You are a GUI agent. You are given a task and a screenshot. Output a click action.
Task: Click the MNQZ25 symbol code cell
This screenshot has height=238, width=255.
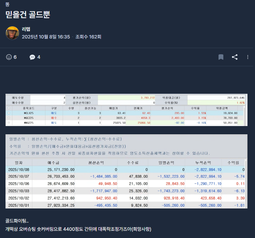(29, 123)
